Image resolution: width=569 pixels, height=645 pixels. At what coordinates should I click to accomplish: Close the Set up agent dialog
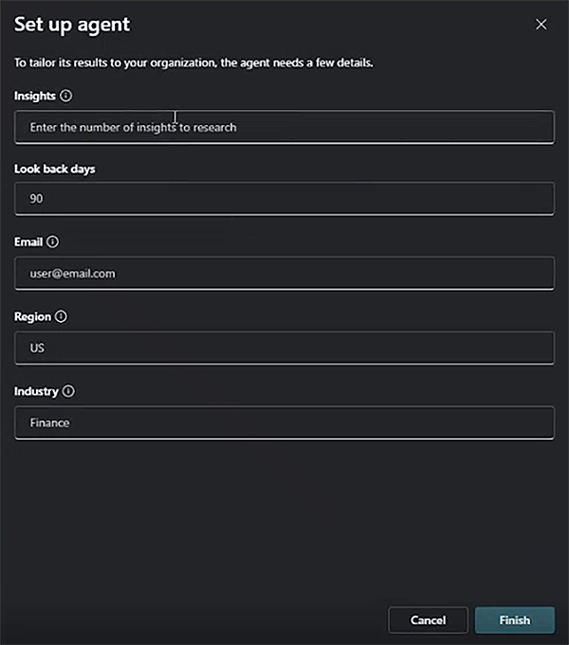click(x=541, y=25)
